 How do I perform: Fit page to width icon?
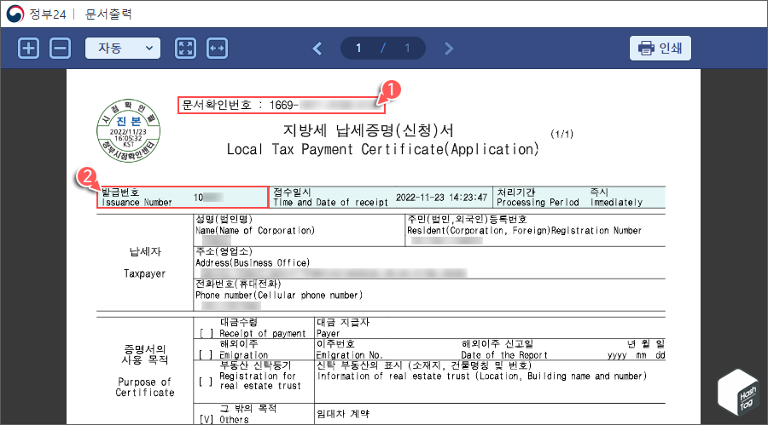217,49
